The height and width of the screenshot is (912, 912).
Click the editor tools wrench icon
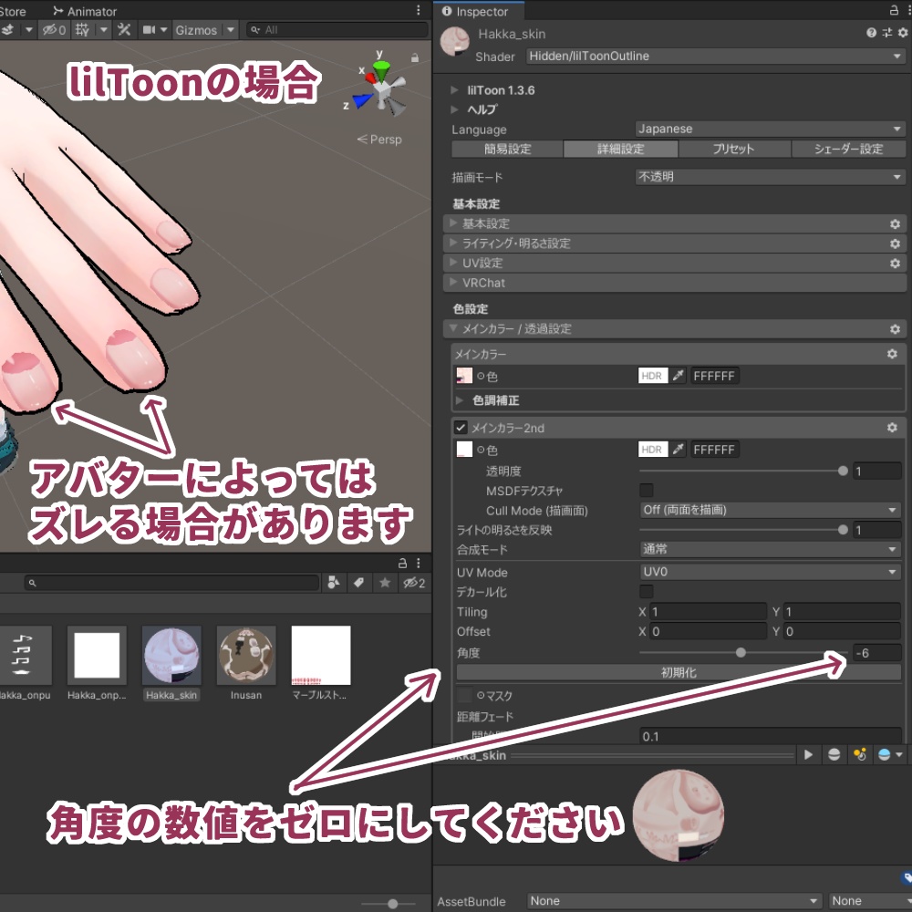pyautogui.click(x=123, y=29)
